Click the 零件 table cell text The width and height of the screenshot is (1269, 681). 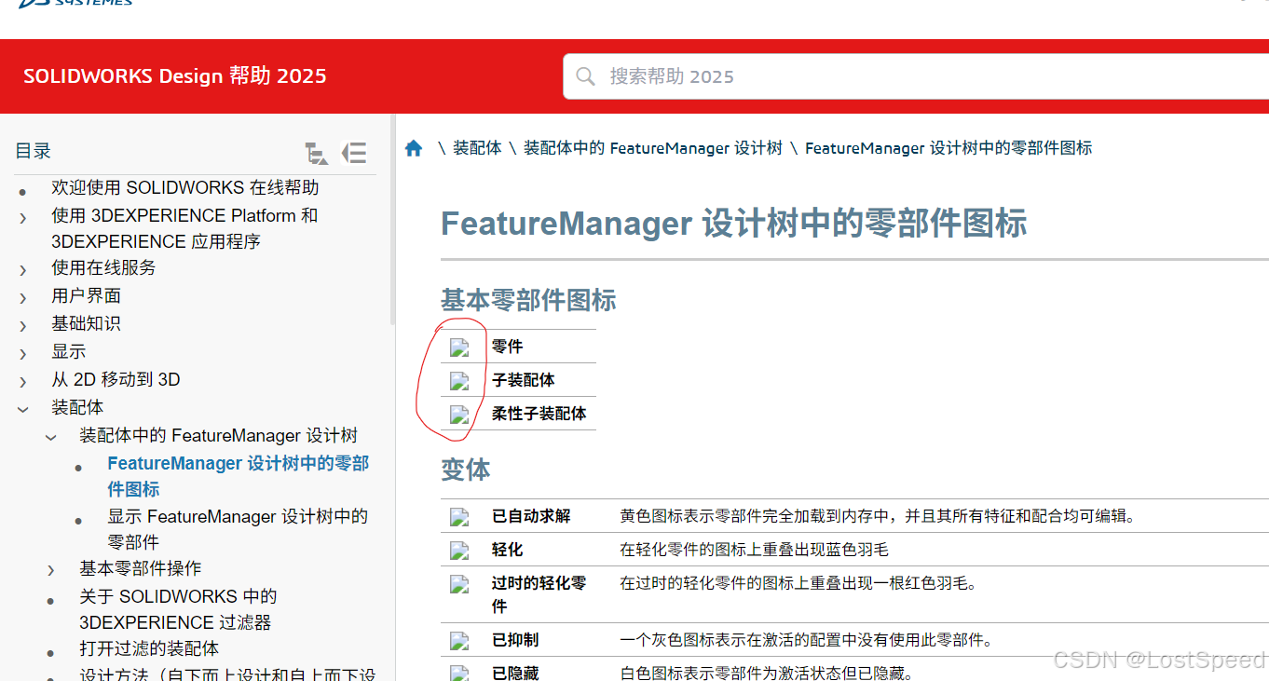pyautogui.click(x=508, y=347)
